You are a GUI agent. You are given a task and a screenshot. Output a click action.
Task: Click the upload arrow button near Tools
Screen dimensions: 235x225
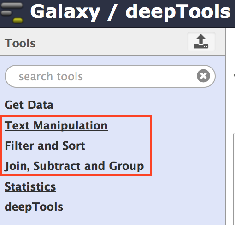tap(201, 41)
